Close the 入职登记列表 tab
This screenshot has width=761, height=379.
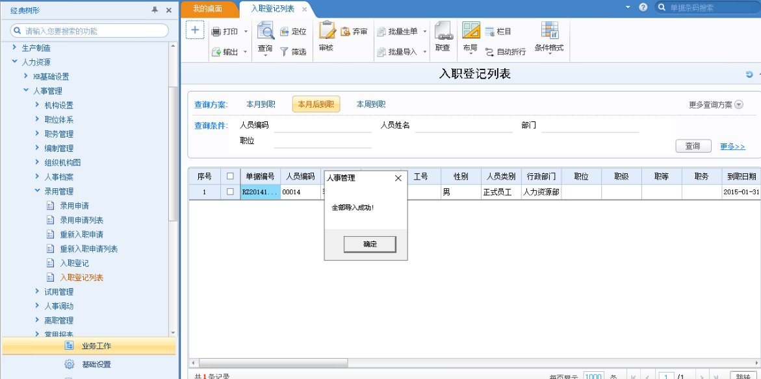304,9
